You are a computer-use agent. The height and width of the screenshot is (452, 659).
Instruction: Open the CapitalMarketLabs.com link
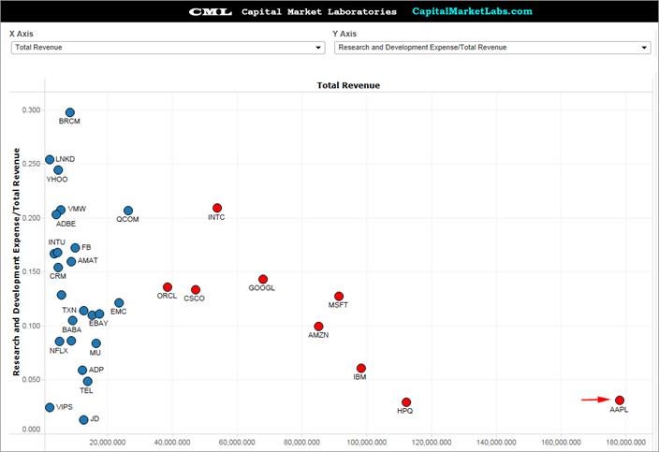472,11
